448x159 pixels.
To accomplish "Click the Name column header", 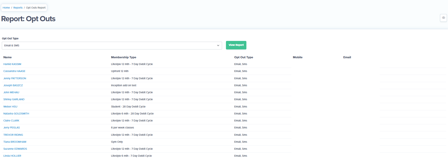I will pos(8,57).
